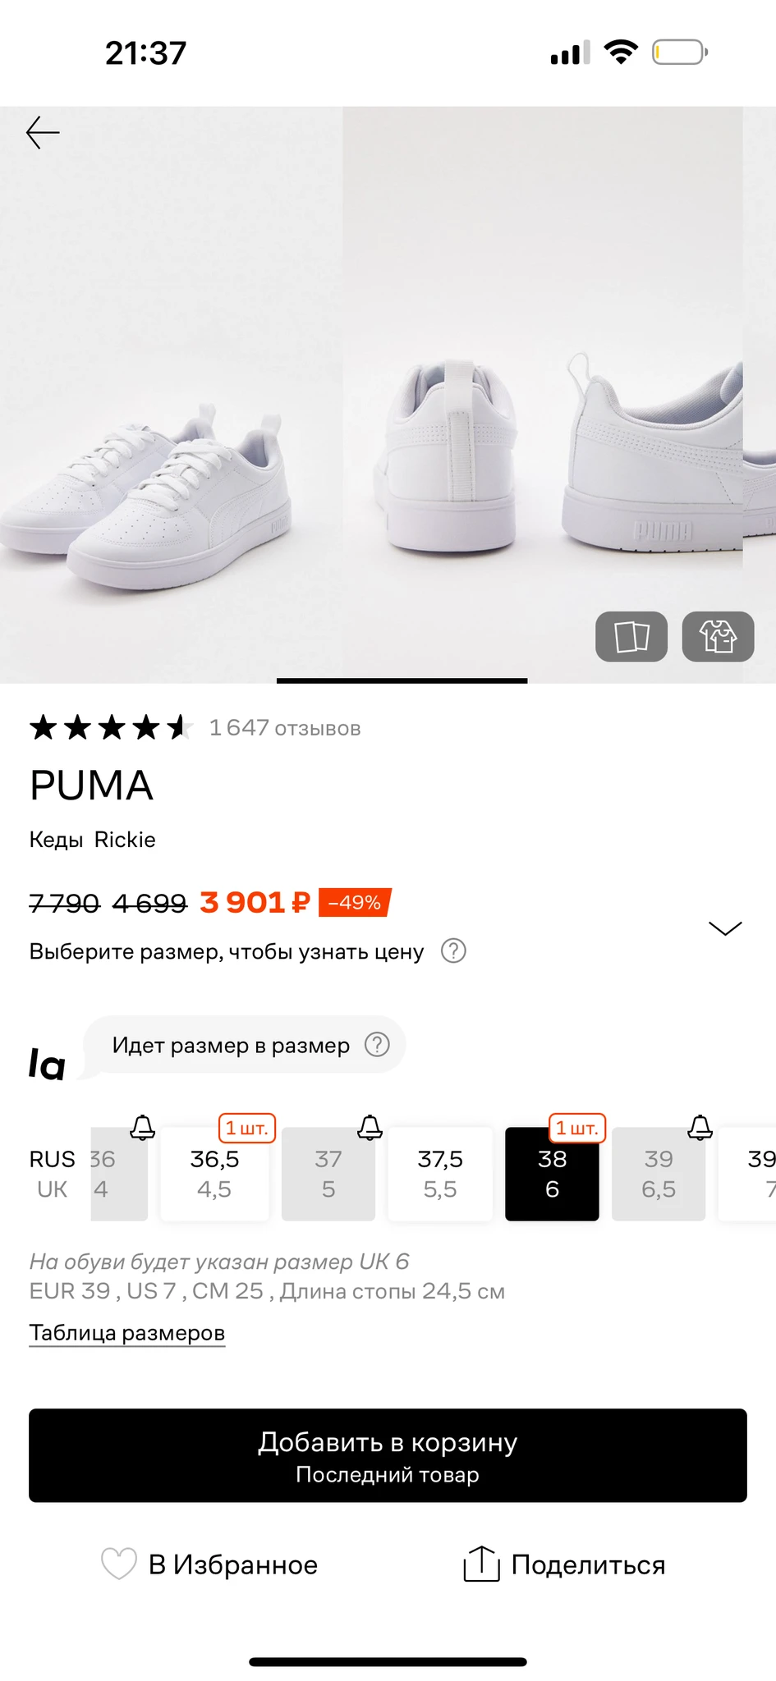Open the similar outfits shirt icon
This screenshot has height=1681, width=776.
click(718, 636)
